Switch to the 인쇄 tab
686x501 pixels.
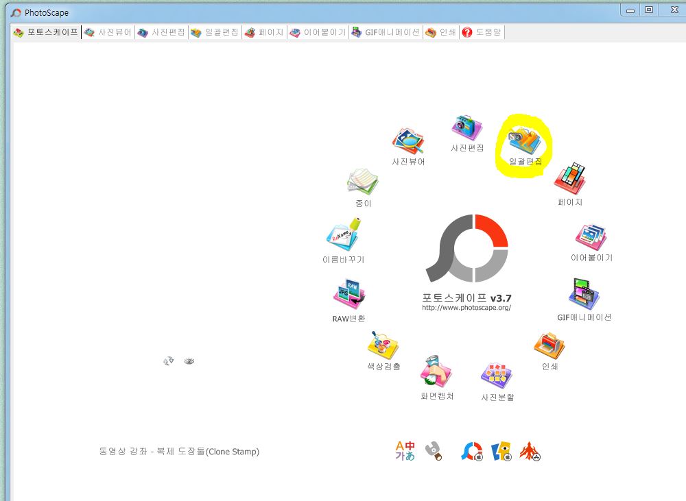click(441, 32)
